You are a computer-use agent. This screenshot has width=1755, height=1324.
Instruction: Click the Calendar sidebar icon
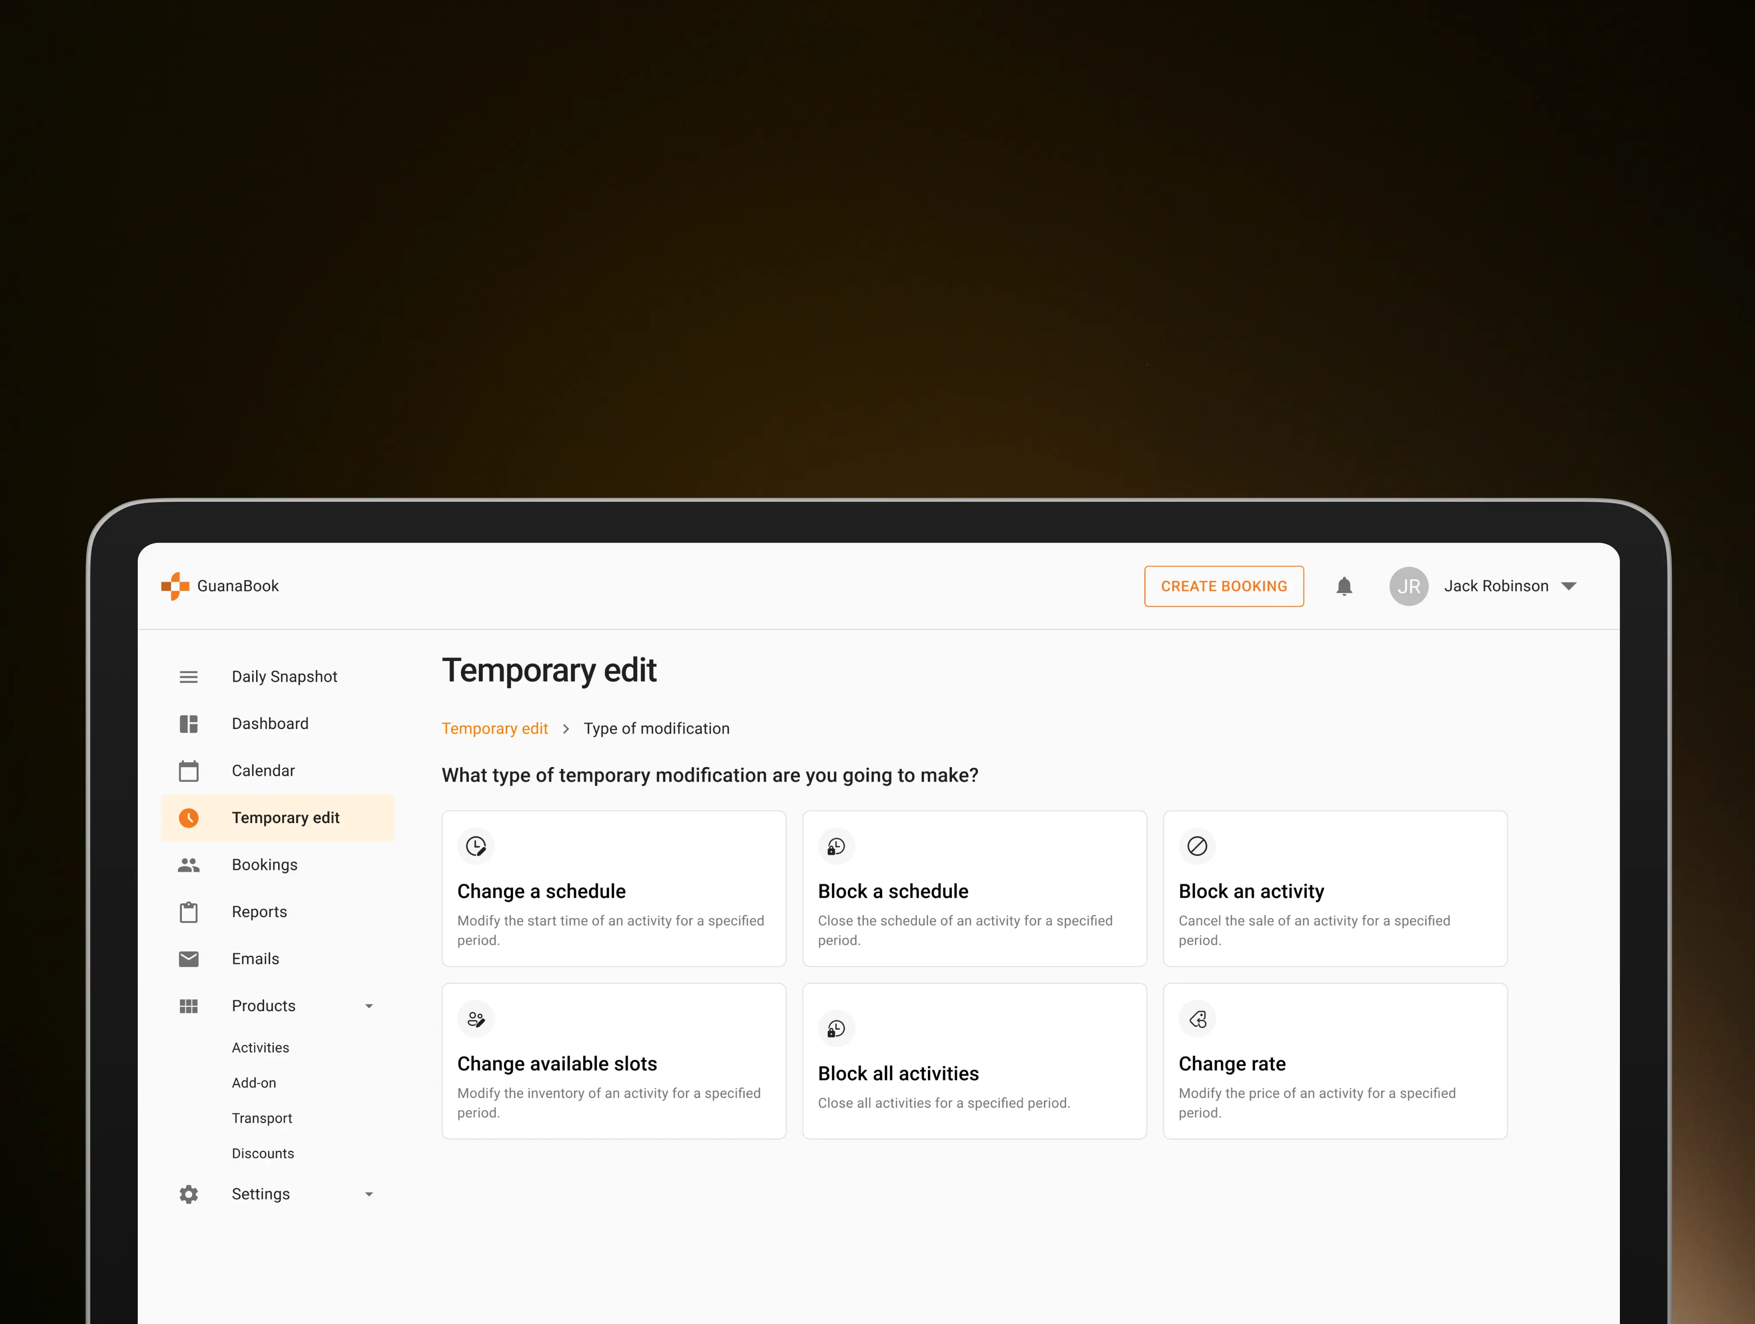[189, 770]
